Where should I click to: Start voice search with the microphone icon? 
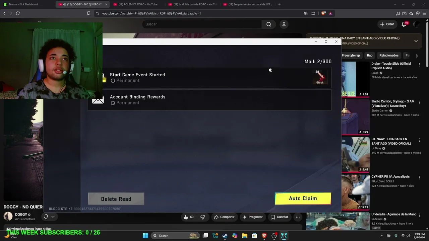[x=284, y=24]
